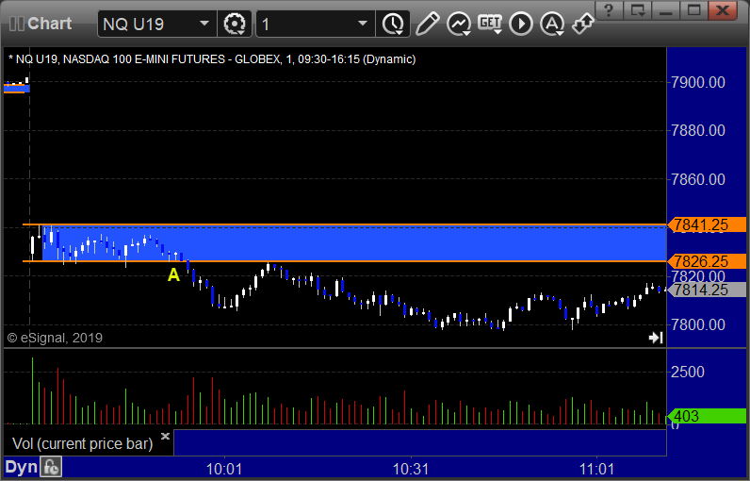Start bar replay with the play icon

pyautogui.click(x=521, y=24)
